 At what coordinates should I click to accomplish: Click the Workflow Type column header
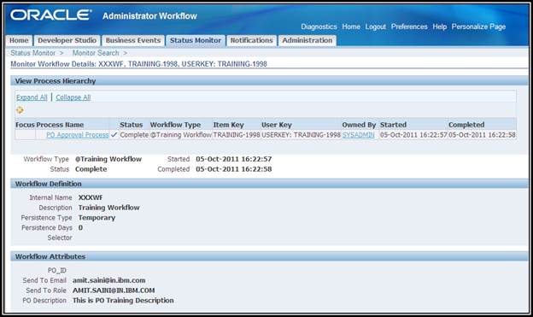(x=175, y=125)
